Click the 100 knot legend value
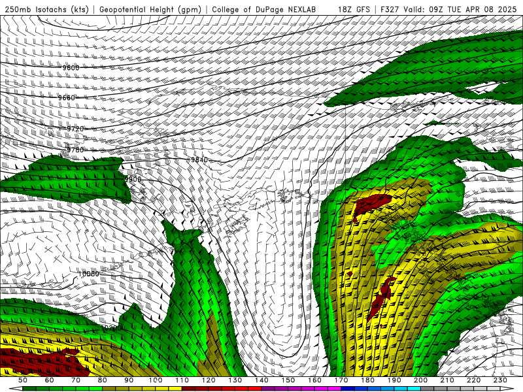 point(156,380)
